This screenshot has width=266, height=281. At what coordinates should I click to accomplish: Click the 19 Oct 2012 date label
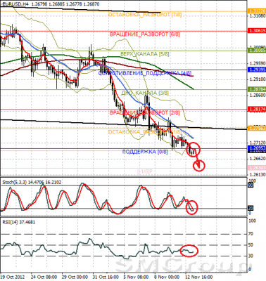(12, 277)
